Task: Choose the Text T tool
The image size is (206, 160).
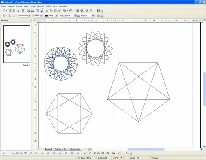Action: tap(25, 153)
